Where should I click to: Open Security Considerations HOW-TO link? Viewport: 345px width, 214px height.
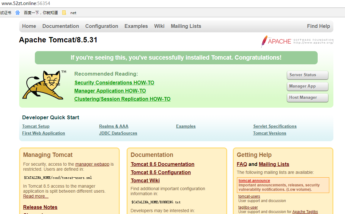[114, 83]
